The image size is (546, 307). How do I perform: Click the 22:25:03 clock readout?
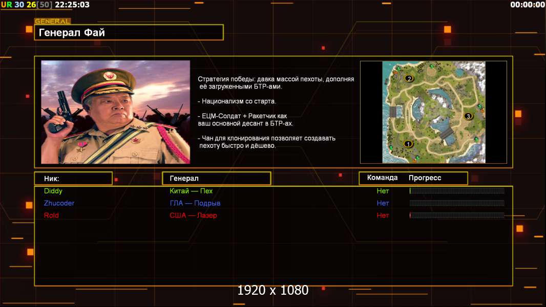click(x=72, y=5)
